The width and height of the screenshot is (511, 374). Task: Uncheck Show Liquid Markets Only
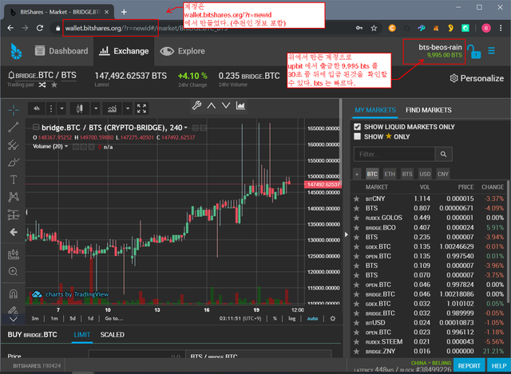tap(358, 127)
